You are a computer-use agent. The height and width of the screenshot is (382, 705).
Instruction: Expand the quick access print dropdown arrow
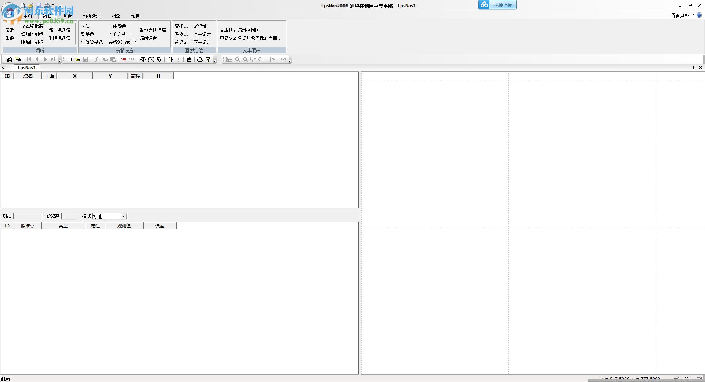(x=53, y=6)
